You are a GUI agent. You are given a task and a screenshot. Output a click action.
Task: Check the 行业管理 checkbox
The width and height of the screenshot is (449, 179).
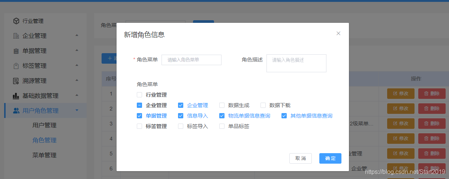point(139,95)
